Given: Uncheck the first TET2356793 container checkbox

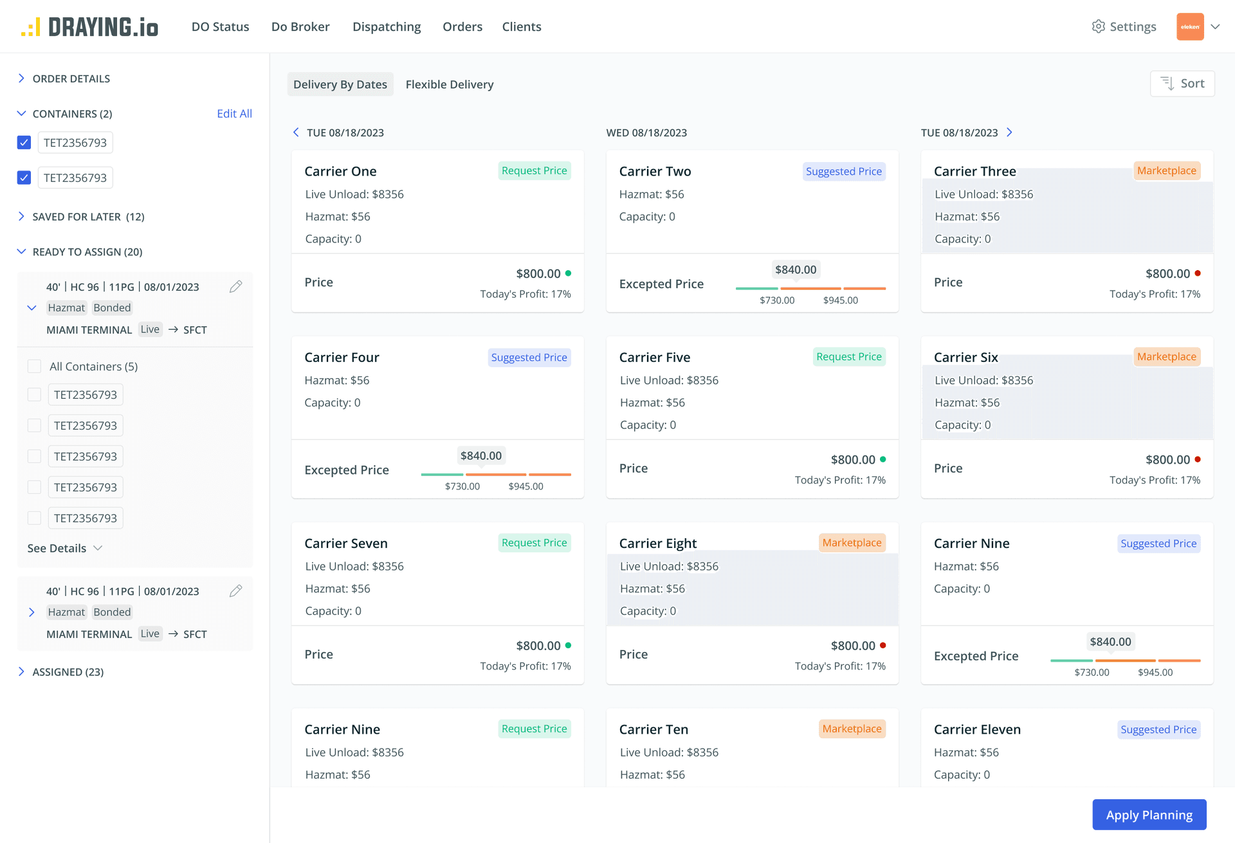Looking at the screenshot, I should point(24,143).
